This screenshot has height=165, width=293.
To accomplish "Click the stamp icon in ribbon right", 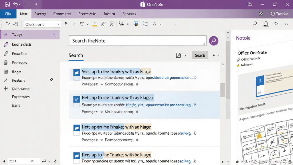I will (266, 24).
